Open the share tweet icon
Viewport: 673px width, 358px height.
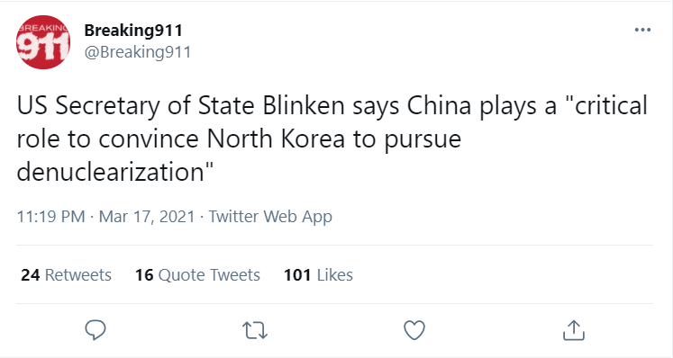pos(574,330)
